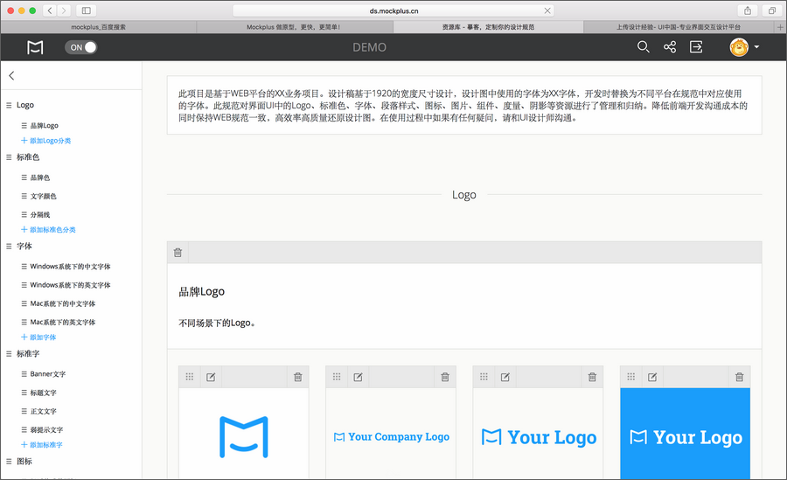Edit the blue Your Logo card

coord(652,377)
